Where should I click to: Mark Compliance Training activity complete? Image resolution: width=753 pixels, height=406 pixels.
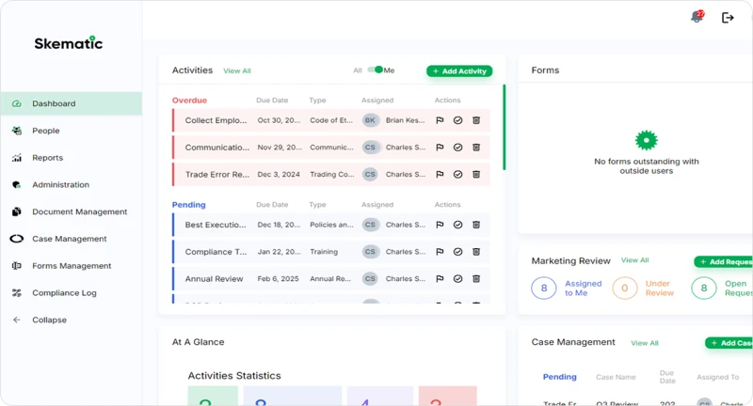(457, 252)
